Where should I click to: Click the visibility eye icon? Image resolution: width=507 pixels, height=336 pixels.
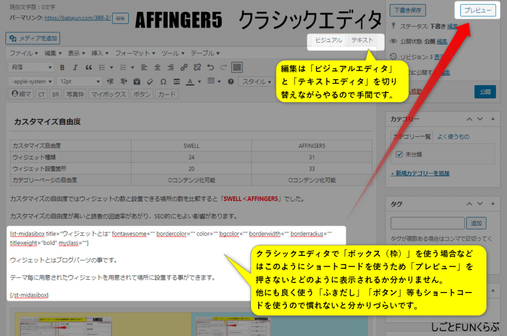pos(393,41)
